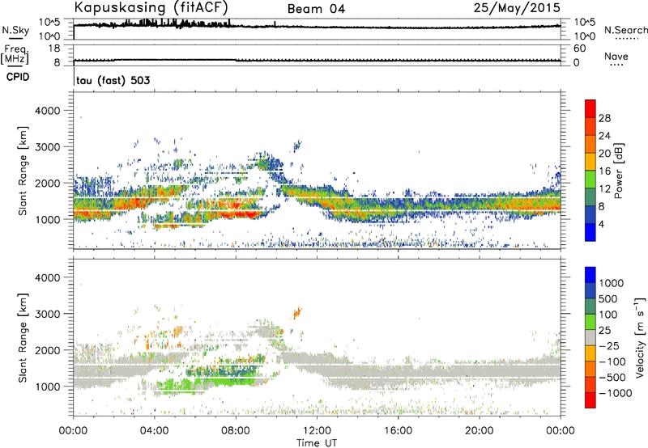This screenshot has height=448, width=648.
Task: Click the Nave legend label
Action: [x=616, y=56]
